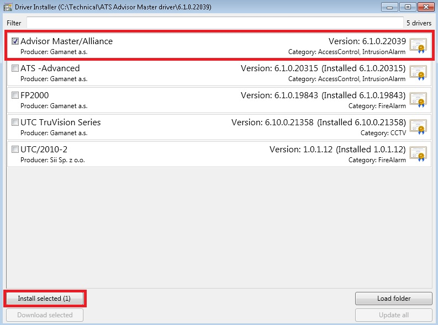
Task: Click the Version: 6.1.0.22039 text
Action: 367,41
